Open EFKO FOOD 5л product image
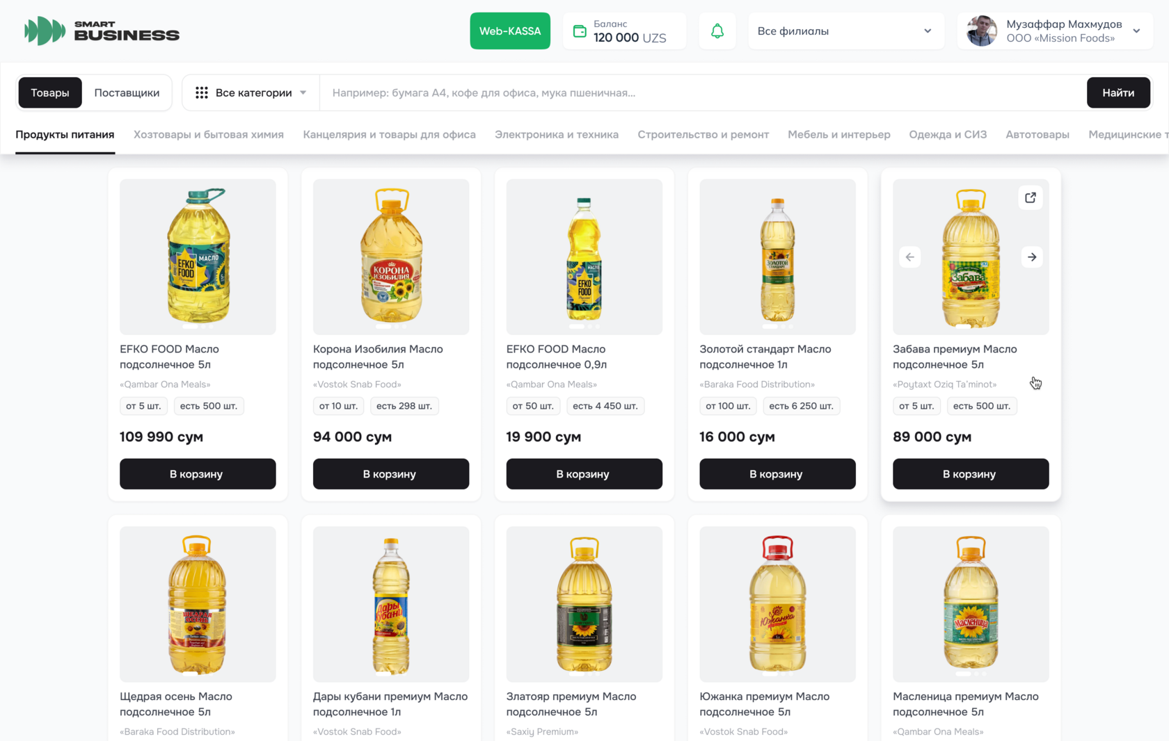This screenshot has width=1169, height=741. click(x=198, y=256)
